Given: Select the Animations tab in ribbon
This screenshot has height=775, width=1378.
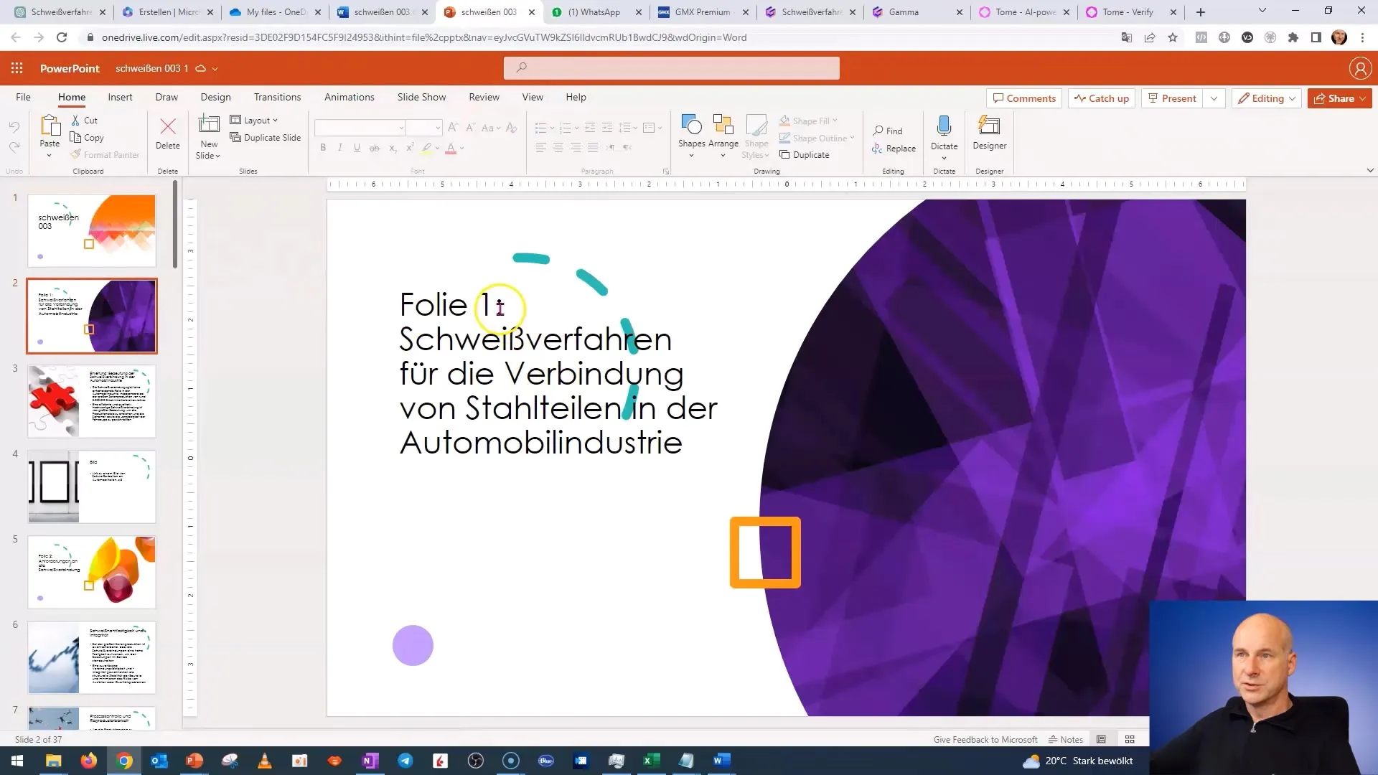Looking at the screenshot, I should coord(350,97).
